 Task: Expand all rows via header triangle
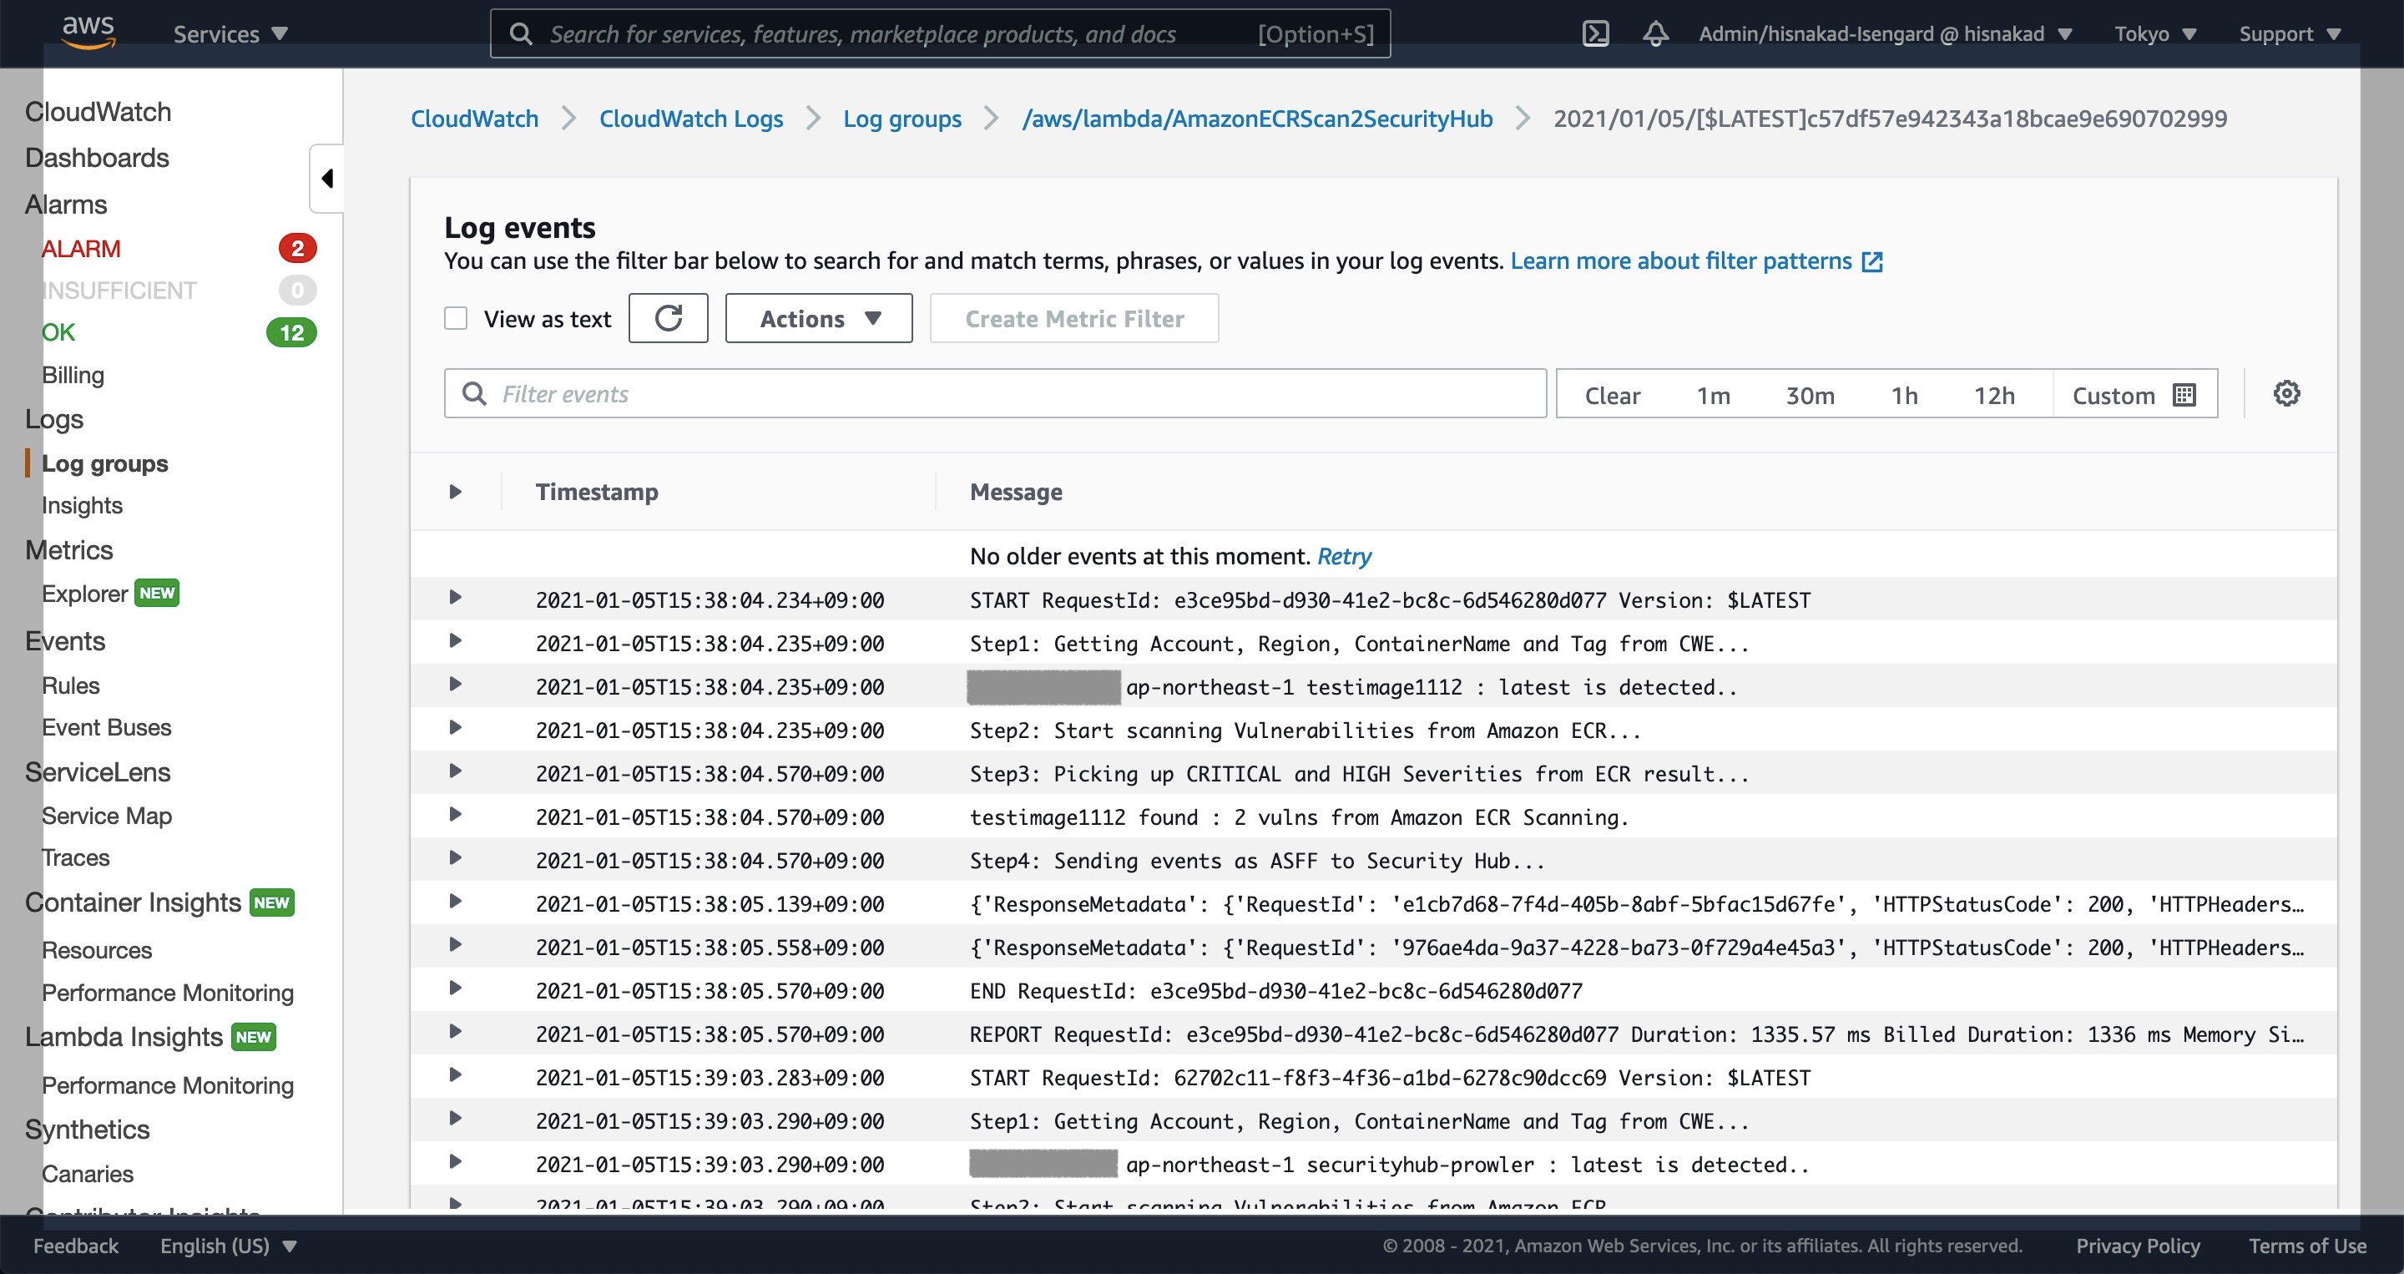click(x=456, y=492)
